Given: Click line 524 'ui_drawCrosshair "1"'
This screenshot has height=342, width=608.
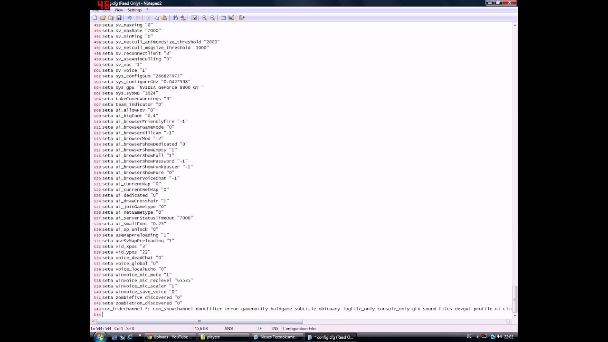Looking at the screenshot, I should 135,201.
